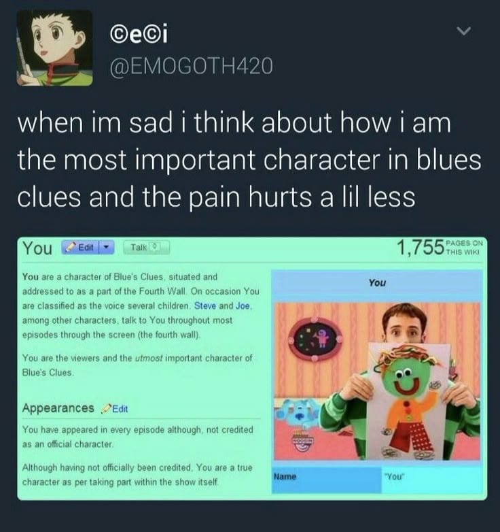This screenshot has height=532, width=500.
Task: Follow the Steve link in article
Action: pos(205,305)
